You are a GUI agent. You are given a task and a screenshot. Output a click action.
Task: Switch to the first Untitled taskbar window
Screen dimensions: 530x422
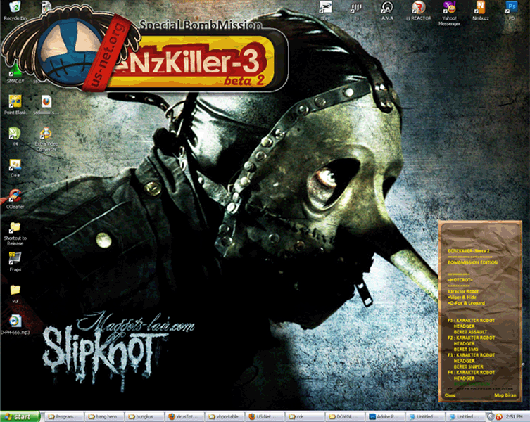tap(426, 417)
